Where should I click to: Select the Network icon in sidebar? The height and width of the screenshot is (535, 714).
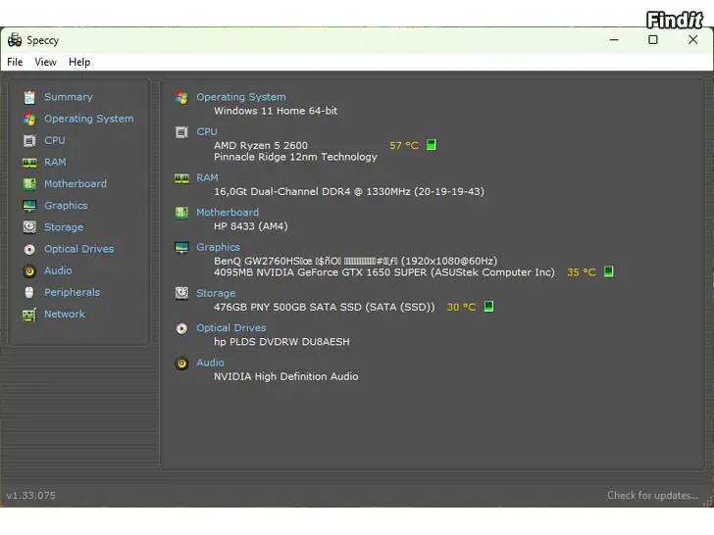coord(29,315)
